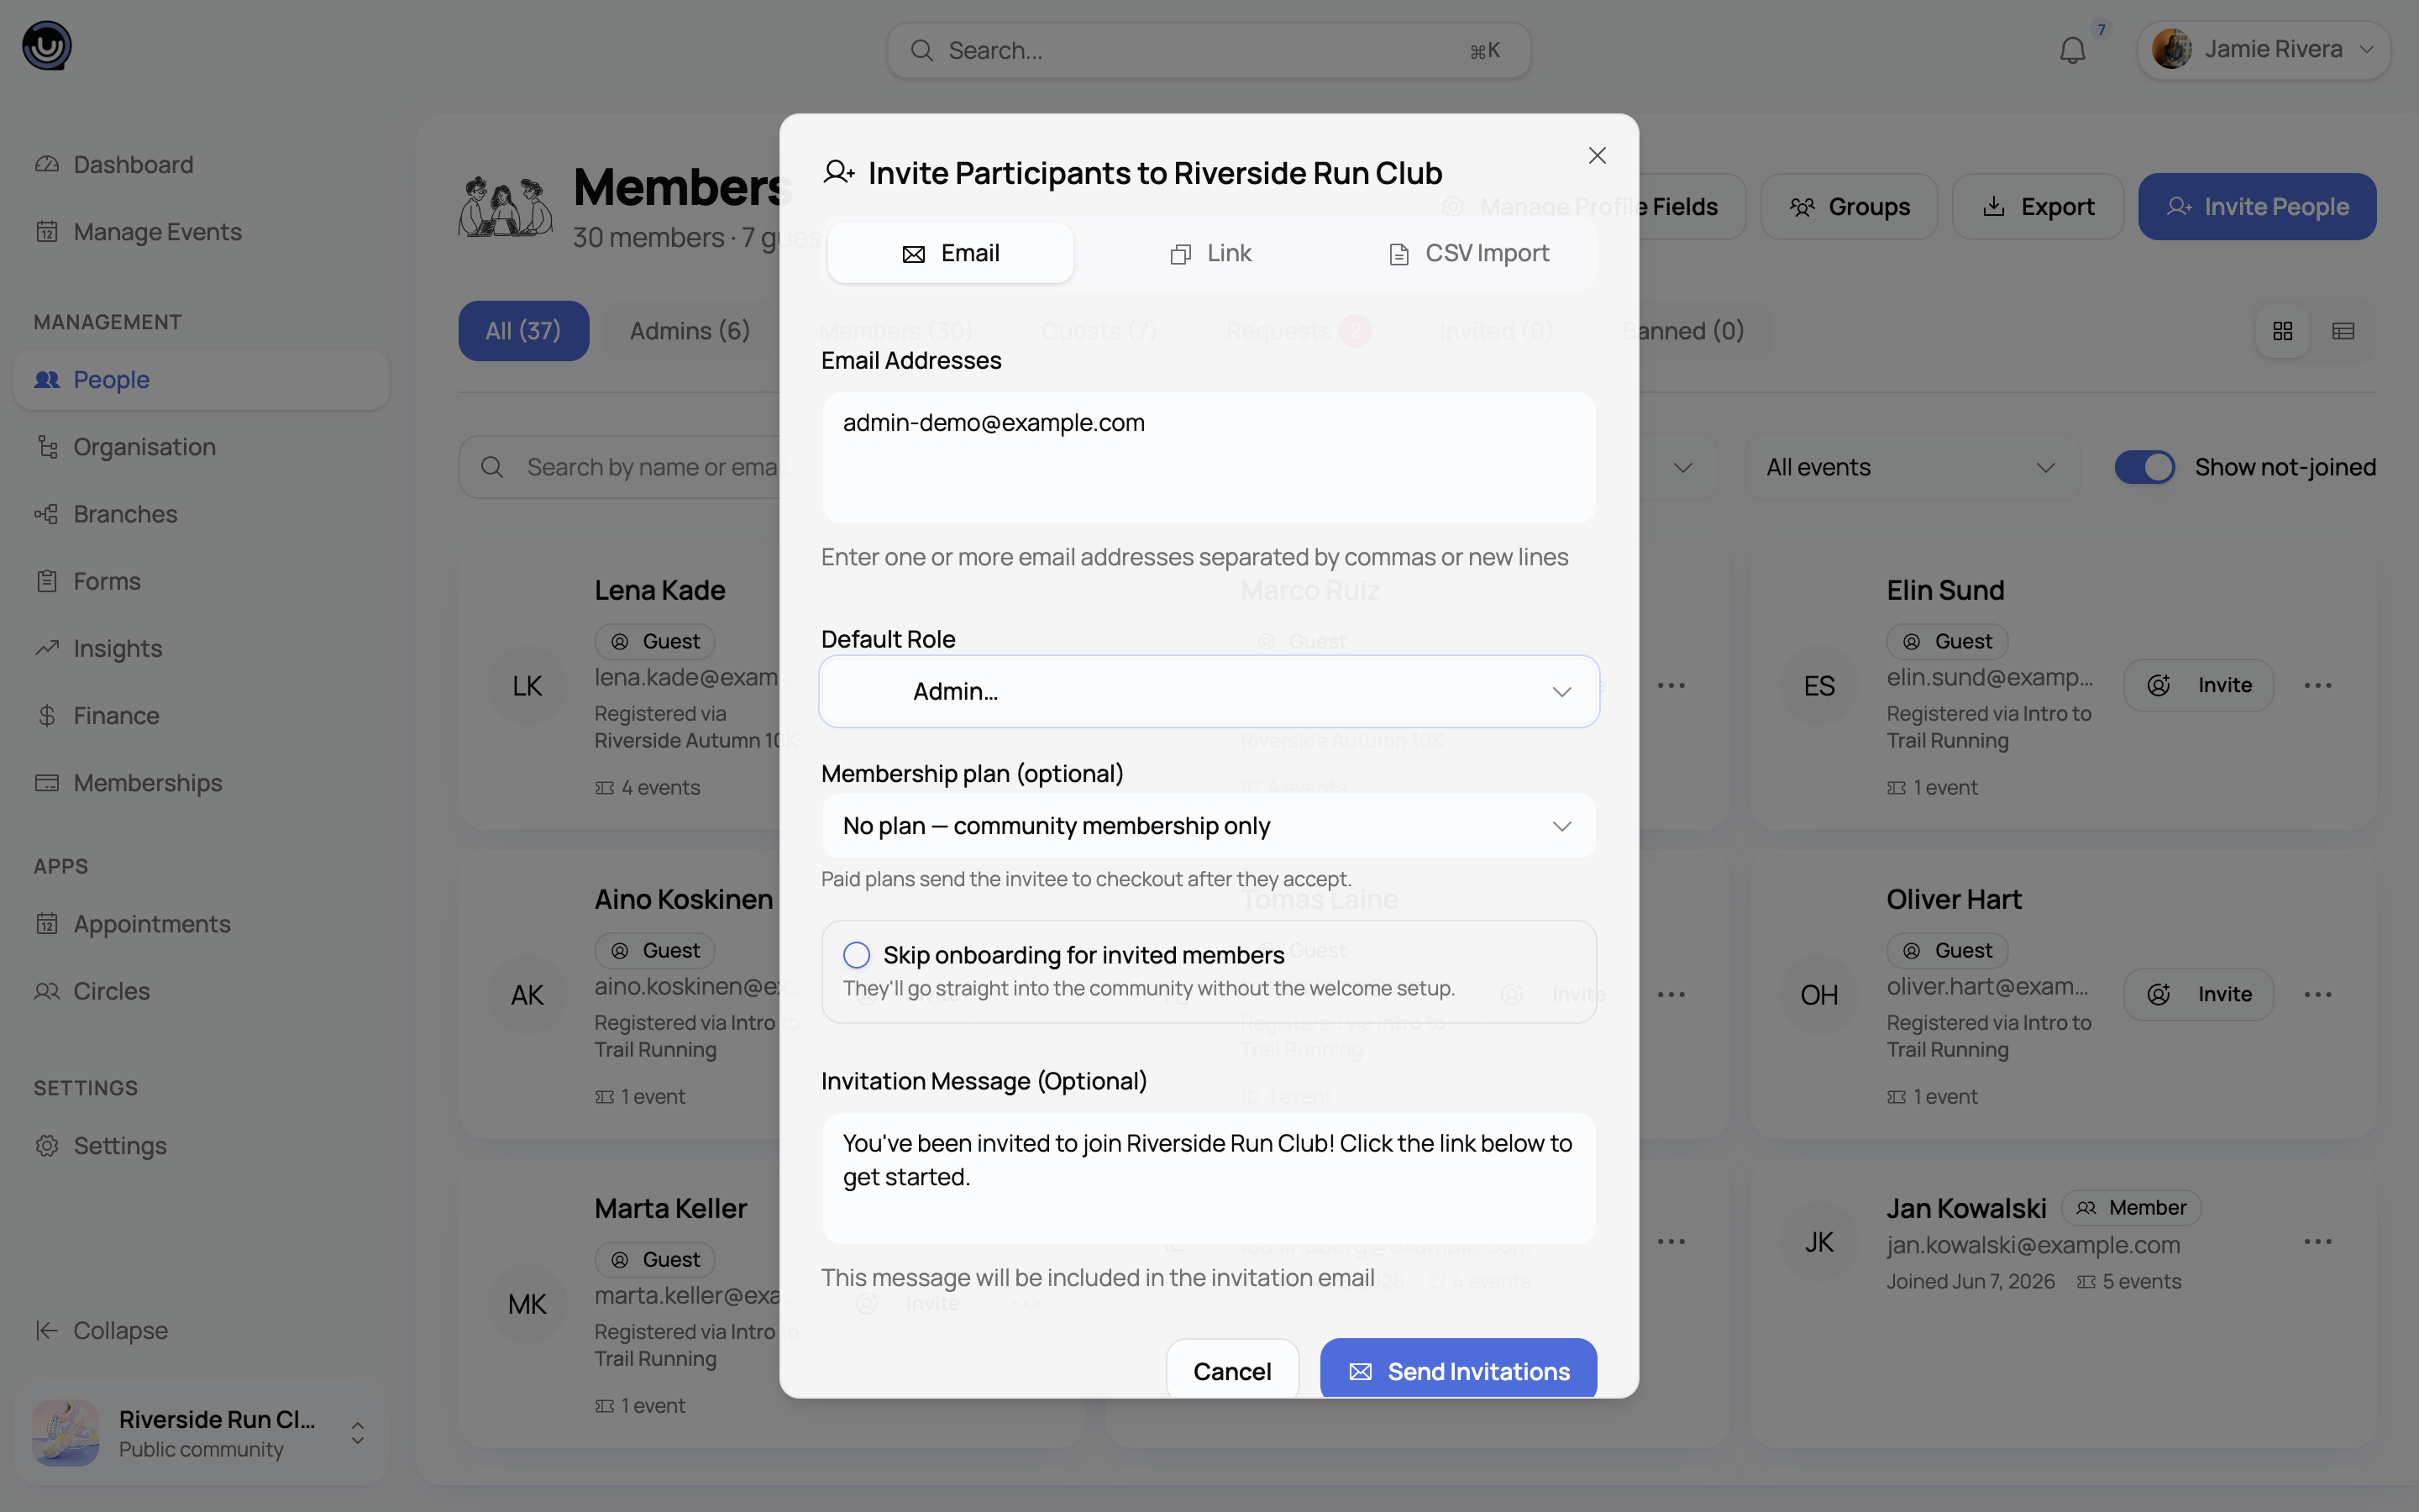This screenshot has height=1512, width=2419.
Task: Click Marta Keller's MK avatar
Action: [527, 1304]
